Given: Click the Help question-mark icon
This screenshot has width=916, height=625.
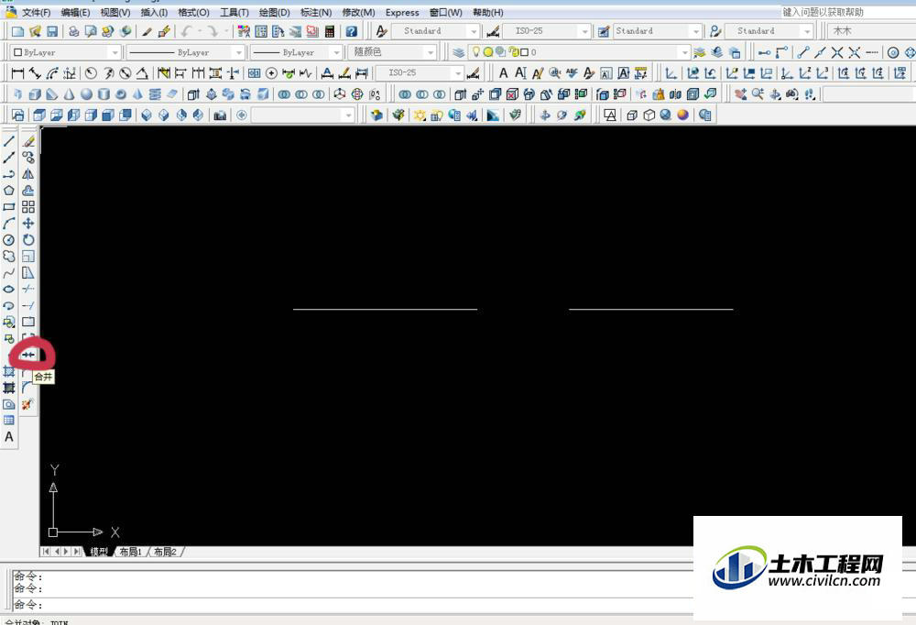Looking at the screenshot, I should [351, 31].
